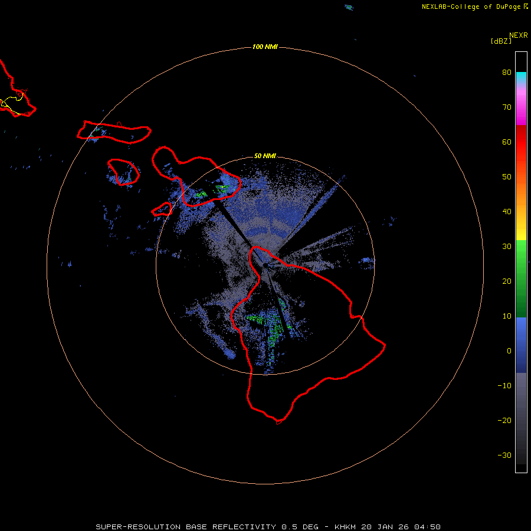Click the 20 JAN 26 date text
The width and height of the screenshot is (531, 531).
385,527
